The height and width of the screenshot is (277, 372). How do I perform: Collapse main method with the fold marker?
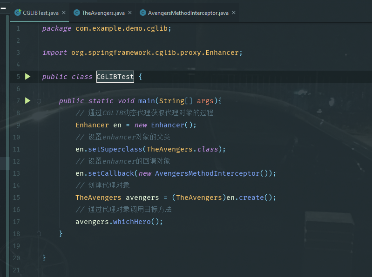coord(39,101)
